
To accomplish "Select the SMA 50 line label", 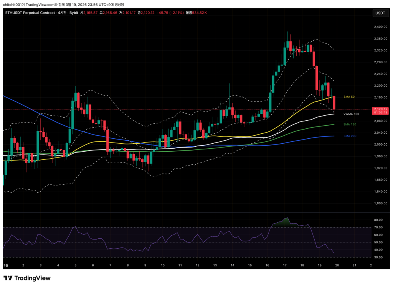I will [x=348, y=97].
